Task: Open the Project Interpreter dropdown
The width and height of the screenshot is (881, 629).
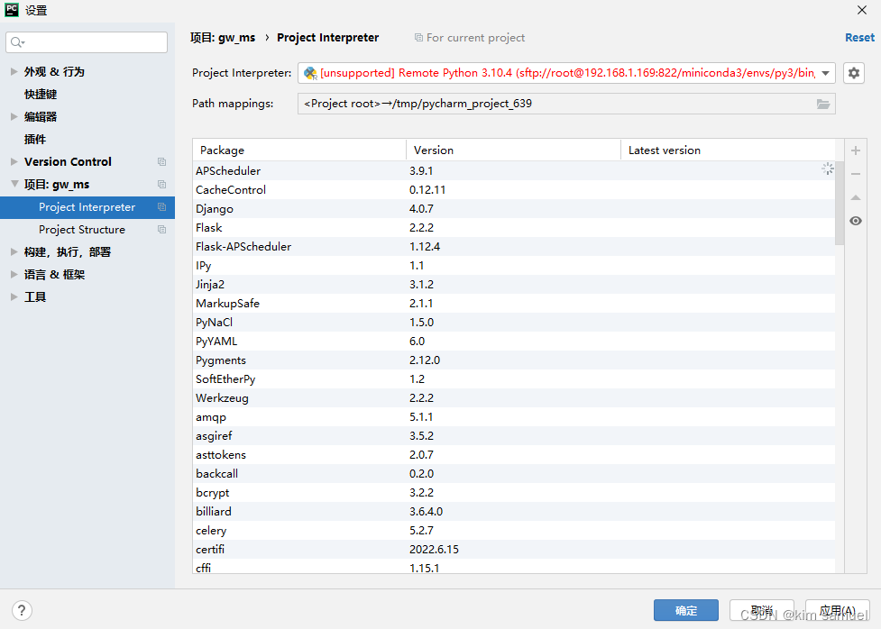Action: point(826,73)
